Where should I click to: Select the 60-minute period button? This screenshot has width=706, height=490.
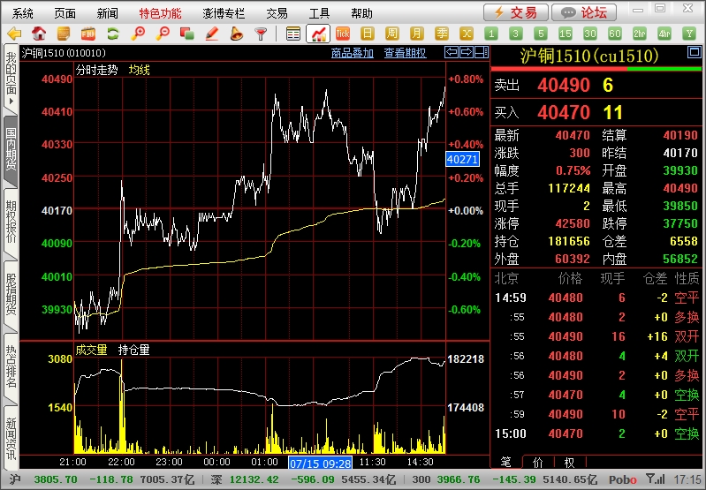tap(615, 34)
